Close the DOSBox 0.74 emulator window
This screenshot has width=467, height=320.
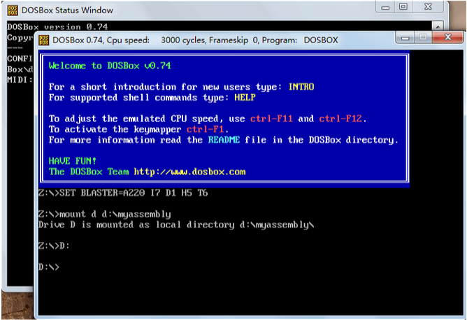[x=447, y=38]
